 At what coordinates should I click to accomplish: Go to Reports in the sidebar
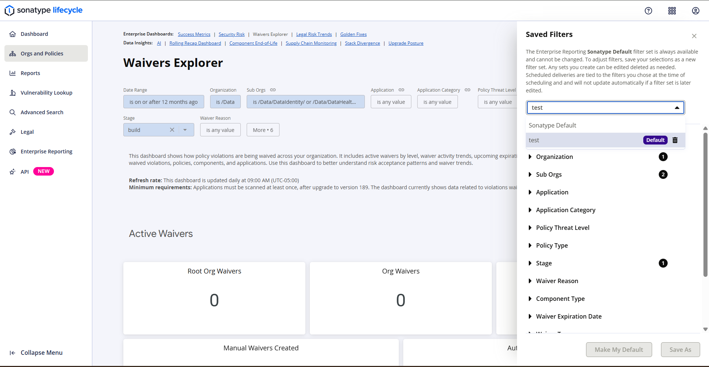point(46,73)
